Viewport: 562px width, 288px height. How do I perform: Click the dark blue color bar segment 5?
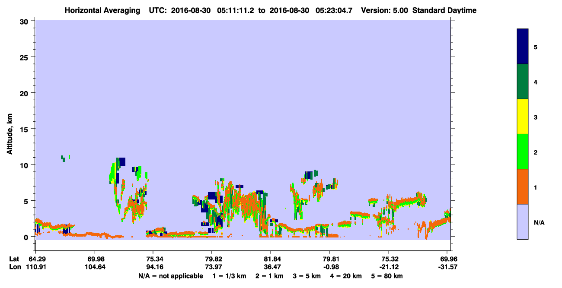(523, 47)
